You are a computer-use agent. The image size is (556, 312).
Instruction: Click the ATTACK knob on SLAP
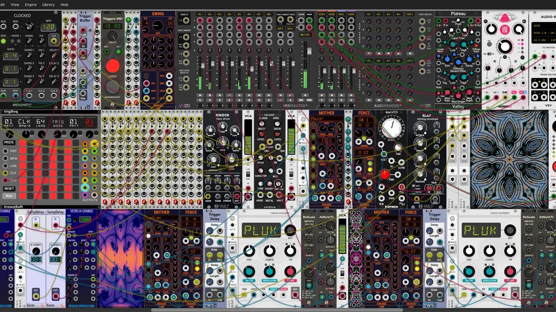420,127
